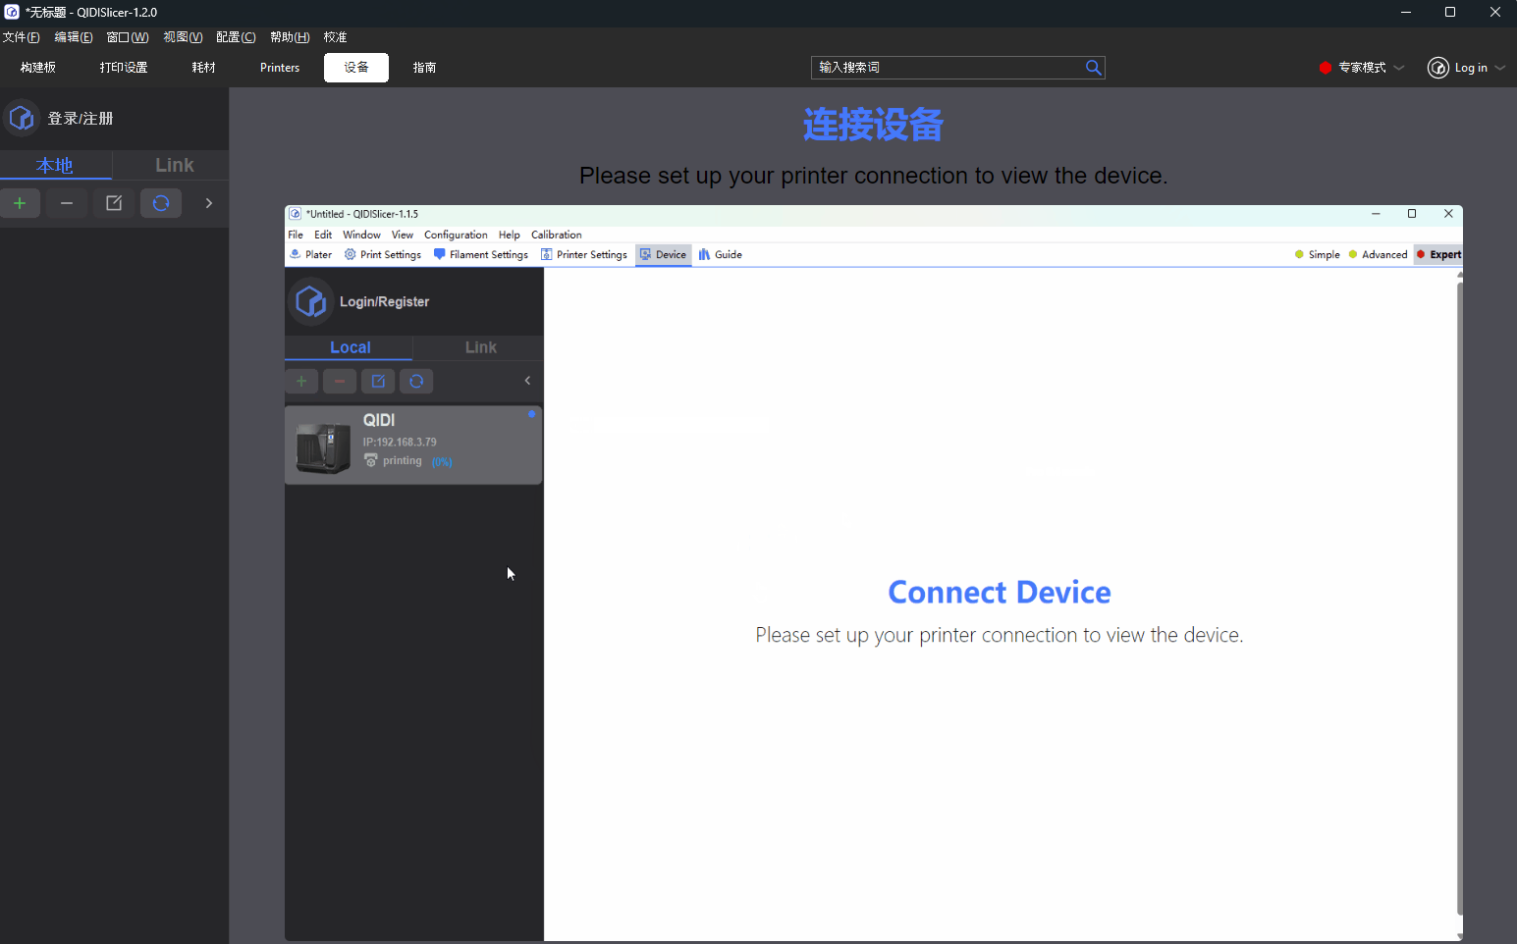The width and height of the screenshot is (1517, 944).
Task: Open the 窗口(W) menu
Action: pyautogui.click(x=128, y=37)
